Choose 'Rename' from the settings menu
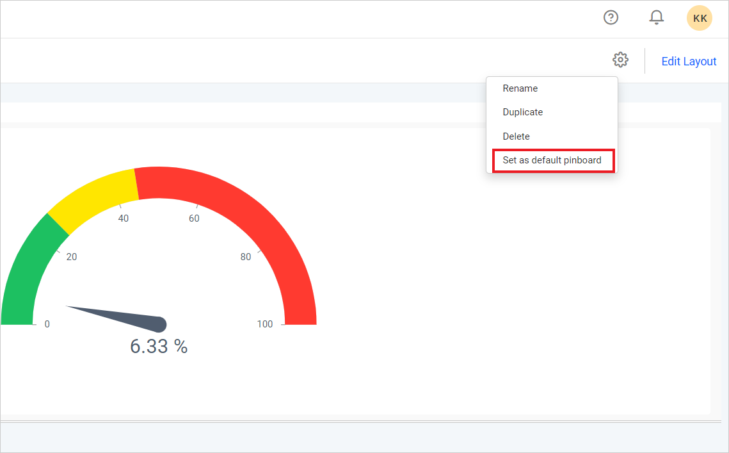This screenshot has height=453, width=729. click(x=520, y=88)
